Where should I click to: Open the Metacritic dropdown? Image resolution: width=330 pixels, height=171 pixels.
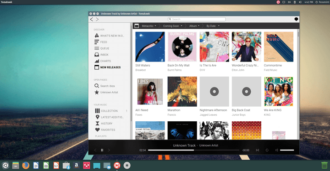pos(149,26)
